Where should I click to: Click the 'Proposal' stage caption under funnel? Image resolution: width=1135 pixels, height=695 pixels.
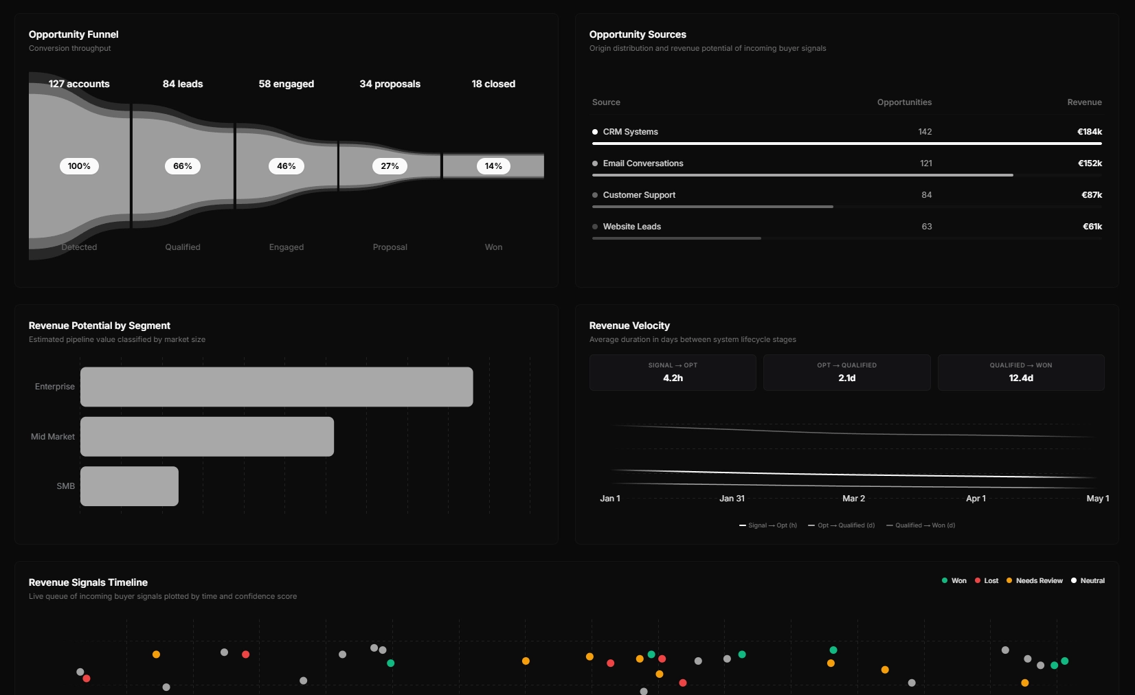click(390, 247)
